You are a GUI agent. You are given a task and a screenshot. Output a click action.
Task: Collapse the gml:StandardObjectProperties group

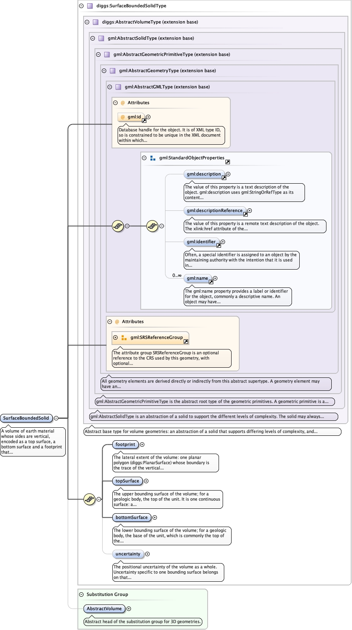pos(144,158)
